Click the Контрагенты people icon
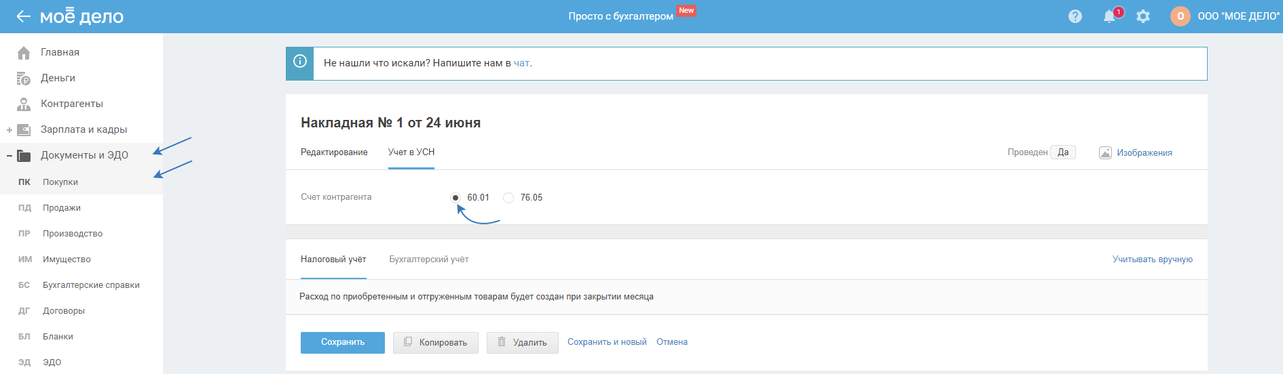Image resolution: width=1283 pixels, height=374 pixels. click(x=24, y=104)
